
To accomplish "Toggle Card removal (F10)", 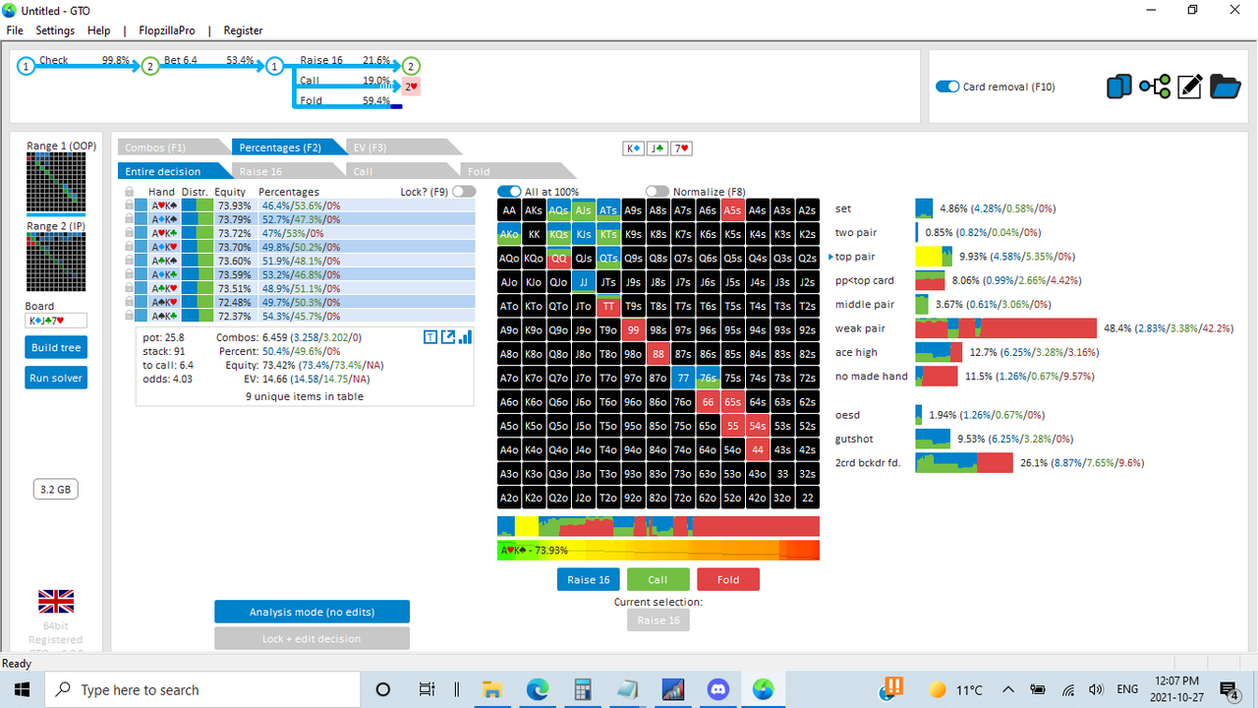I will pyautogui.click(x=946, y=87).
